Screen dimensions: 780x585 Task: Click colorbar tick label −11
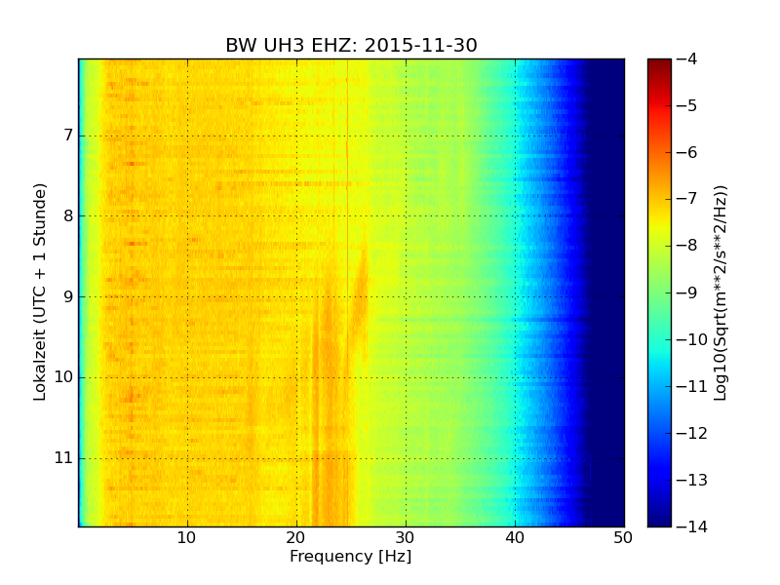692,386
